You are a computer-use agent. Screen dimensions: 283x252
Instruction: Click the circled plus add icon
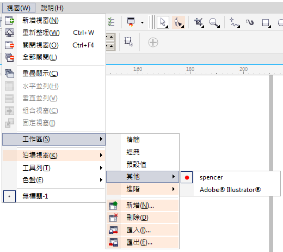point(153,43)
